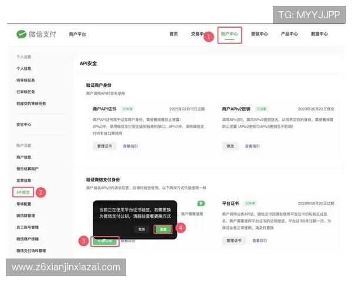Click the 商户API证书 card title
This screenshot has width=352, height=282.
click(104, 109)
